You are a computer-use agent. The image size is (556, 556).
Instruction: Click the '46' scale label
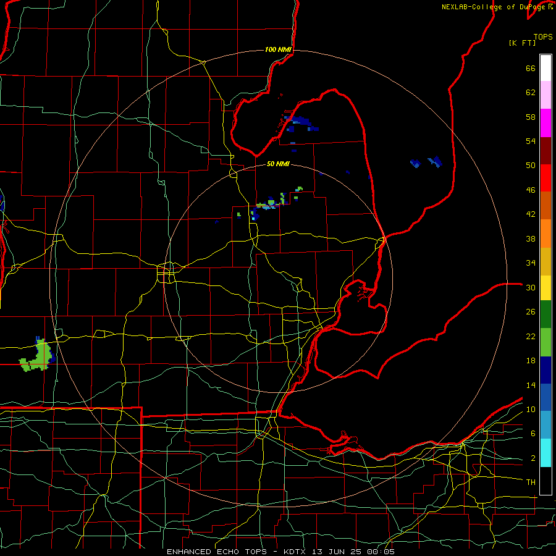point(531,190)
